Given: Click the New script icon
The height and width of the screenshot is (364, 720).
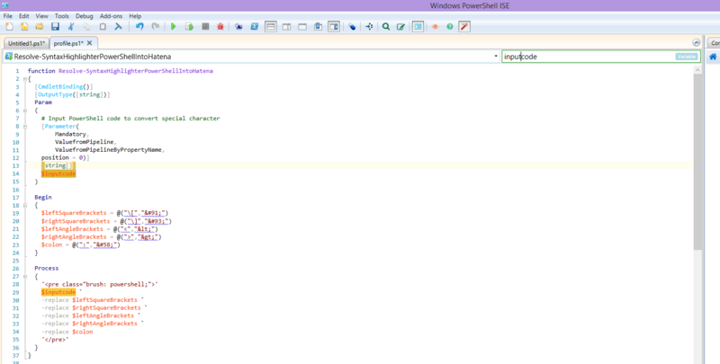Looking at the screenshot, I should (x=9, y=27).
